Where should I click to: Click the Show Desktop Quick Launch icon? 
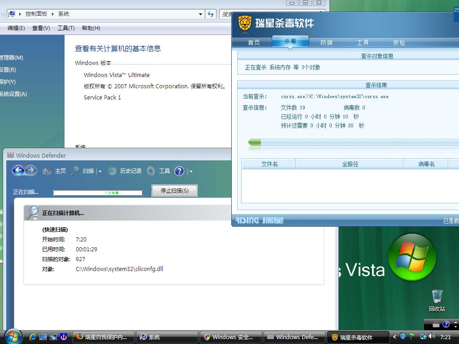pos(43,337)
